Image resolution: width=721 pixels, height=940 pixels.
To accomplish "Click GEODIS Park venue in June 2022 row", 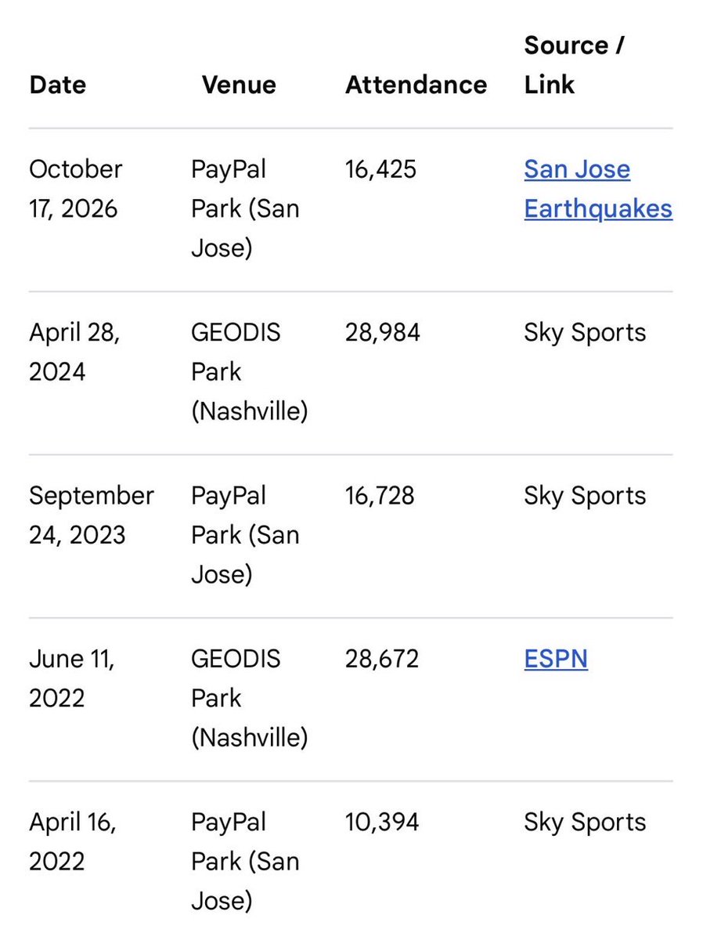I will pos(249,698).
